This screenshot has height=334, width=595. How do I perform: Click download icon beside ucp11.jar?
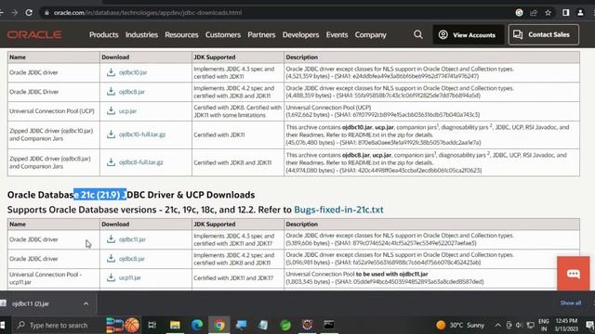pyautogui.click(x=111, y=277)
